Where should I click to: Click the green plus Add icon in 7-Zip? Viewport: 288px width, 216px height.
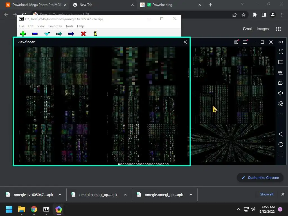click(23, 34)
